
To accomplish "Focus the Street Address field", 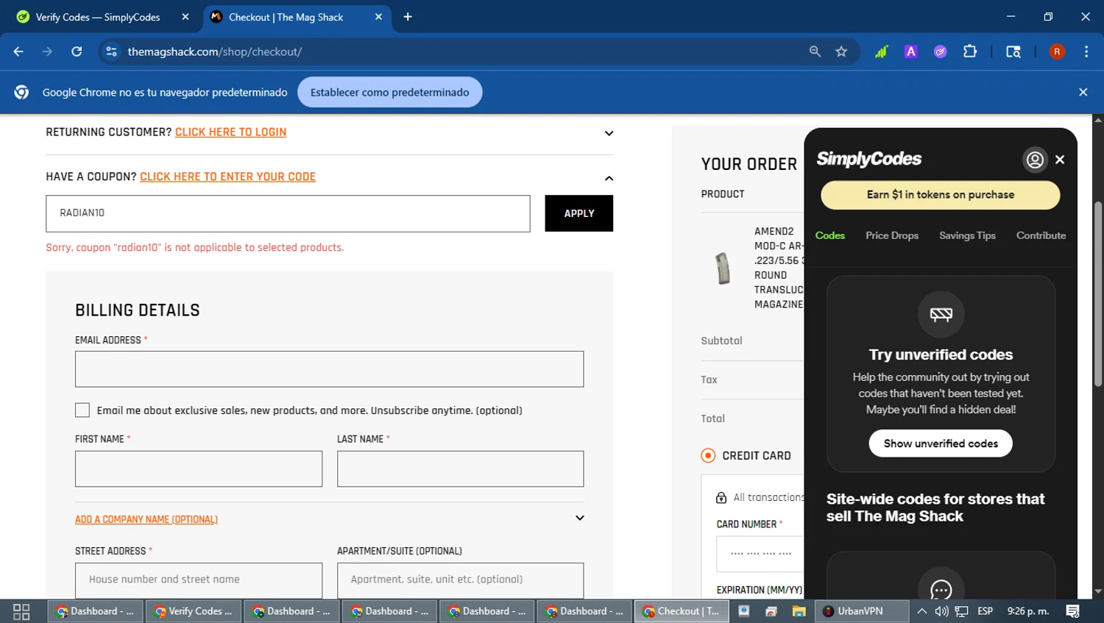I will [x=199, y=580].
